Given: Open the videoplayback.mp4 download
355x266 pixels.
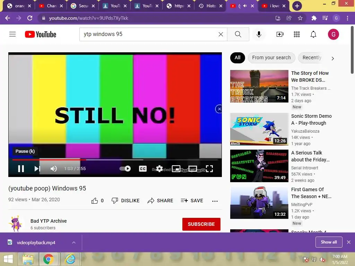Looking at the screenshot, I should 36,242.
